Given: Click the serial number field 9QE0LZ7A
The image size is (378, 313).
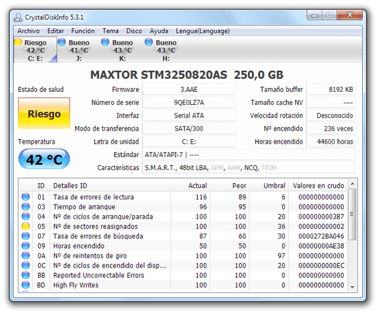Looking at the screenshot, I should [x=189, y=102].
